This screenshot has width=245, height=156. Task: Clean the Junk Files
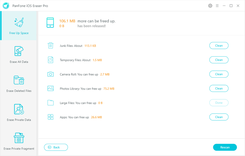click(x=219, y=45)
